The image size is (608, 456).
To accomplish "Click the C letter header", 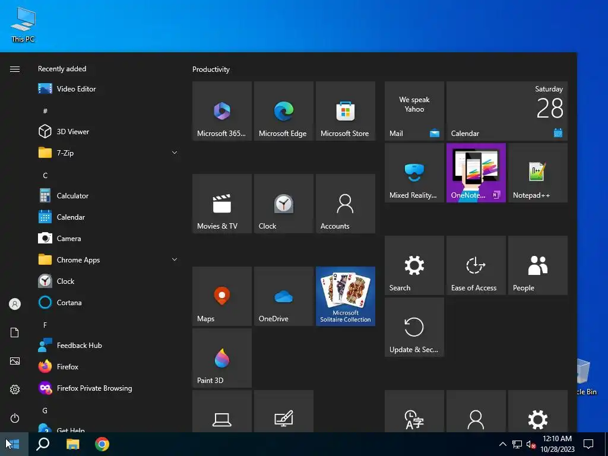I will [x=45, y=175].
